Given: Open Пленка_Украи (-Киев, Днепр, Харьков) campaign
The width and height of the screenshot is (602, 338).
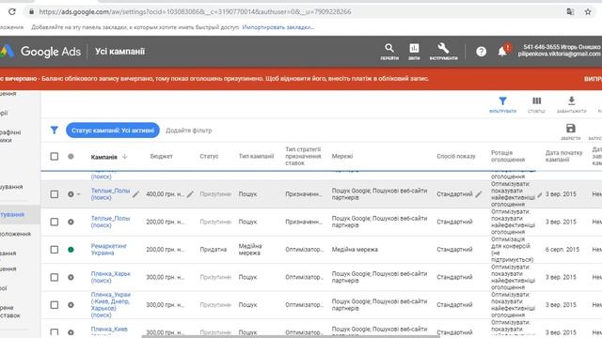Looking at the screenshot, I should click(111, 305).
